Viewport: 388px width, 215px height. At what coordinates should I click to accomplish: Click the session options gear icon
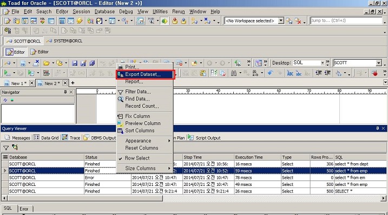point(8,31)
